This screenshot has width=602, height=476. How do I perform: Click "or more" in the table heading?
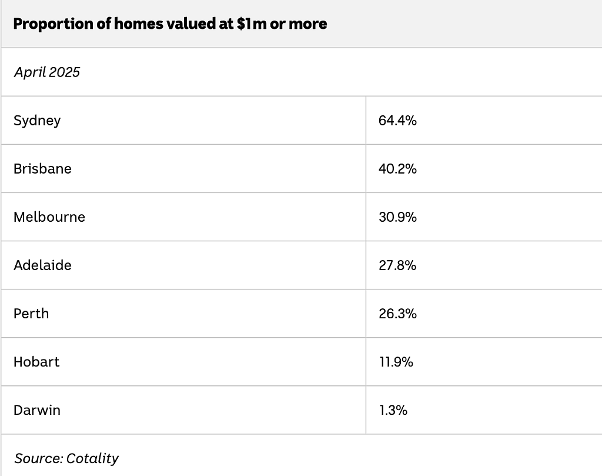click(298, 24)
